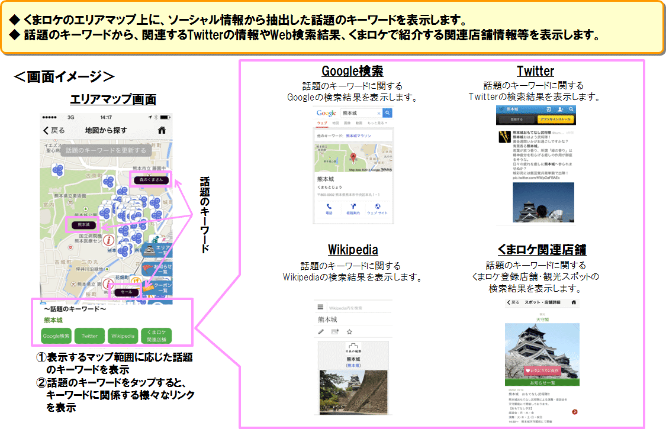Select the 地図 tab in Google results
Screen dimensions: 666x429
[x=336, y=123]
